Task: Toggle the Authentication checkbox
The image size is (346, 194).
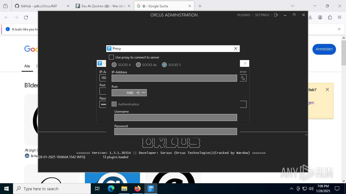Action: click(x=114, y=104)
